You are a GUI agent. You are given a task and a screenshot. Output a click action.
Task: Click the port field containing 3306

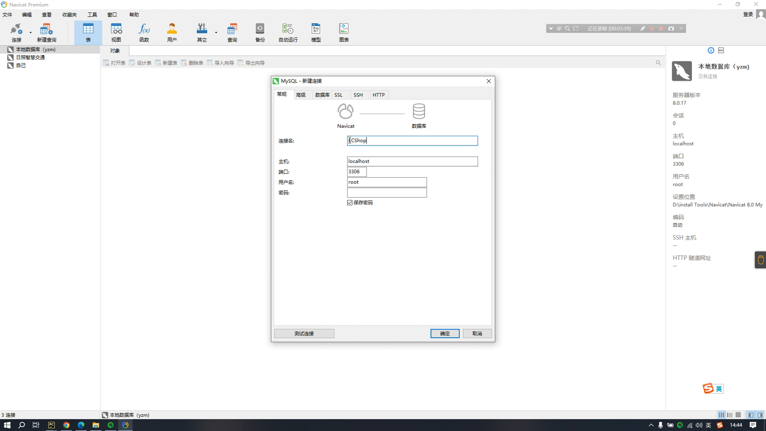pyautogui.click(x=357, y=172)
